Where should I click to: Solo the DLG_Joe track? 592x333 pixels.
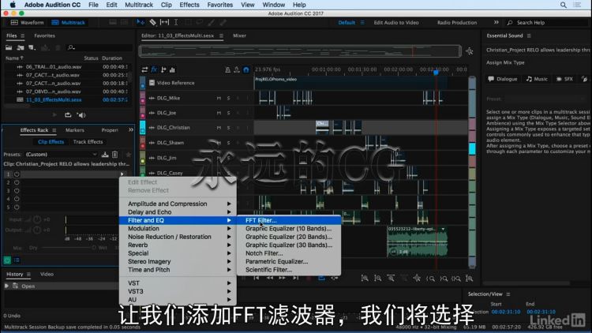pos(228,113)
